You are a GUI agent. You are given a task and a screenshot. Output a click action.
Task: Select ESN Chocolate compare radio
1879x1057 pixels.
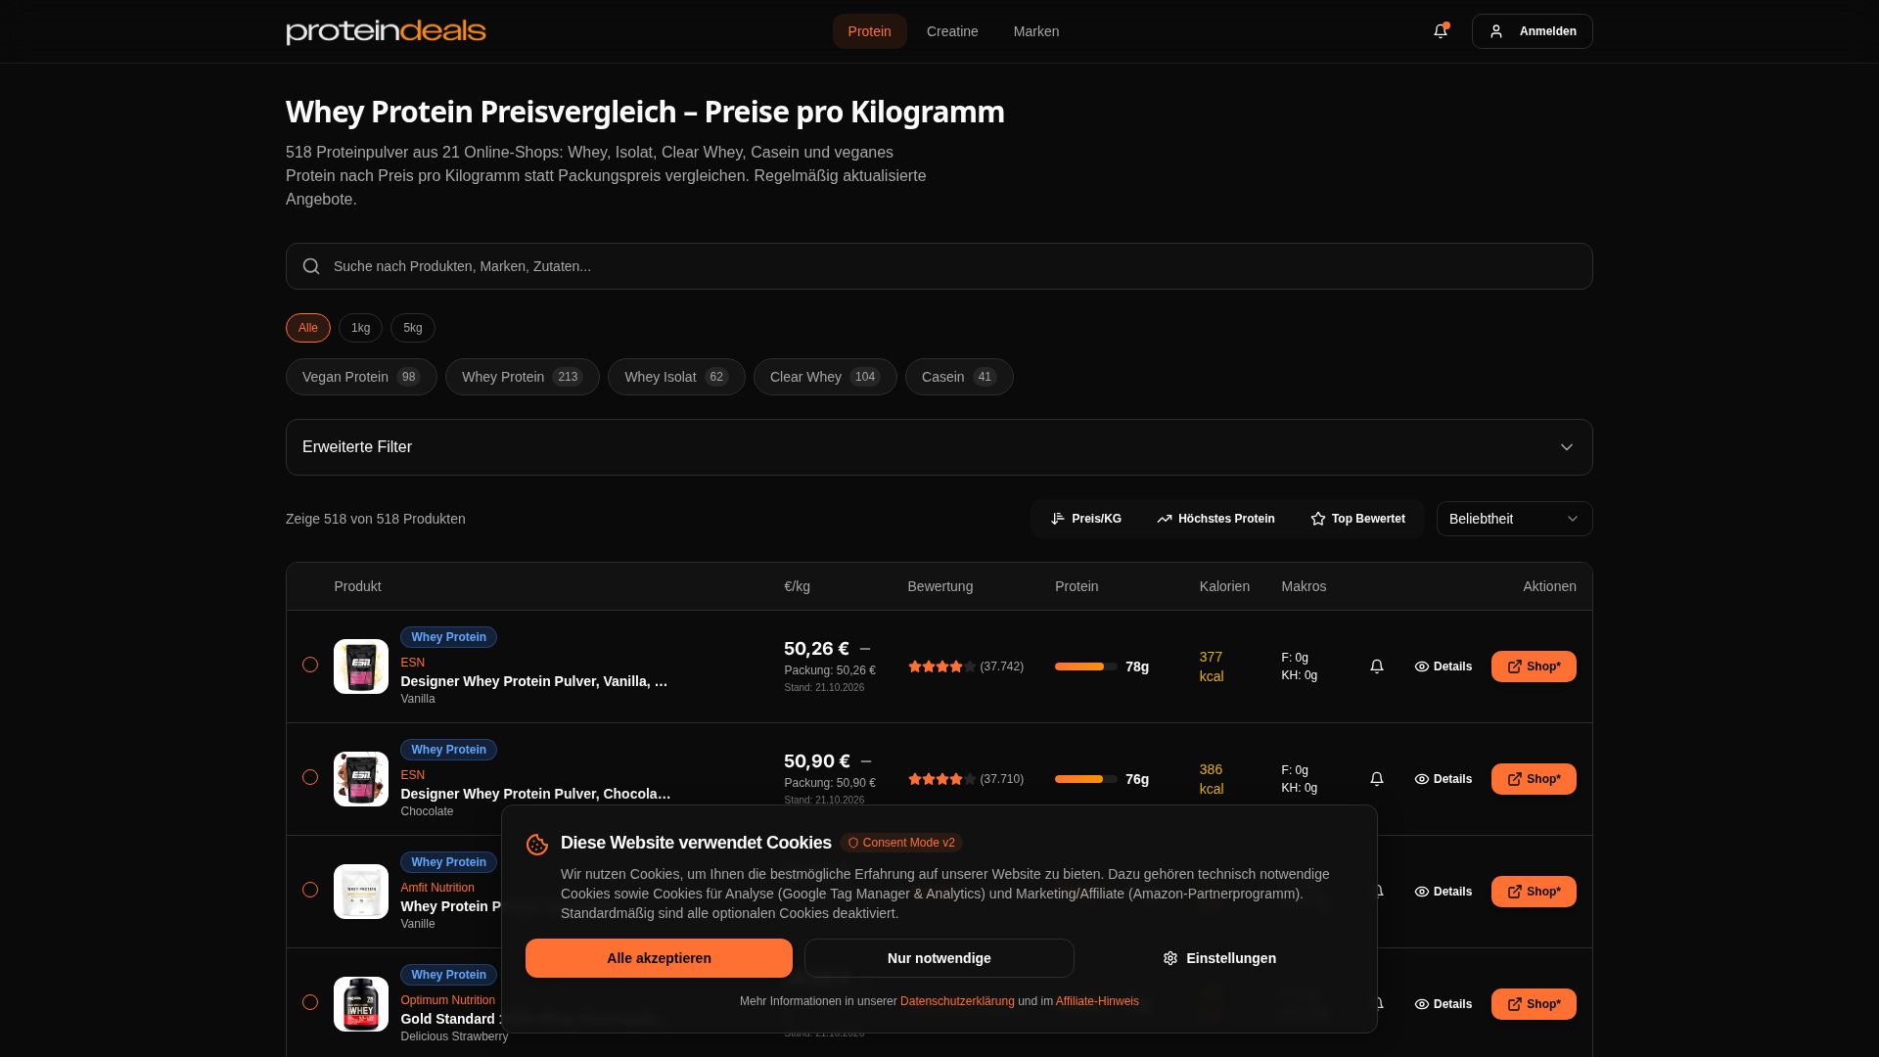coord(310,777)
